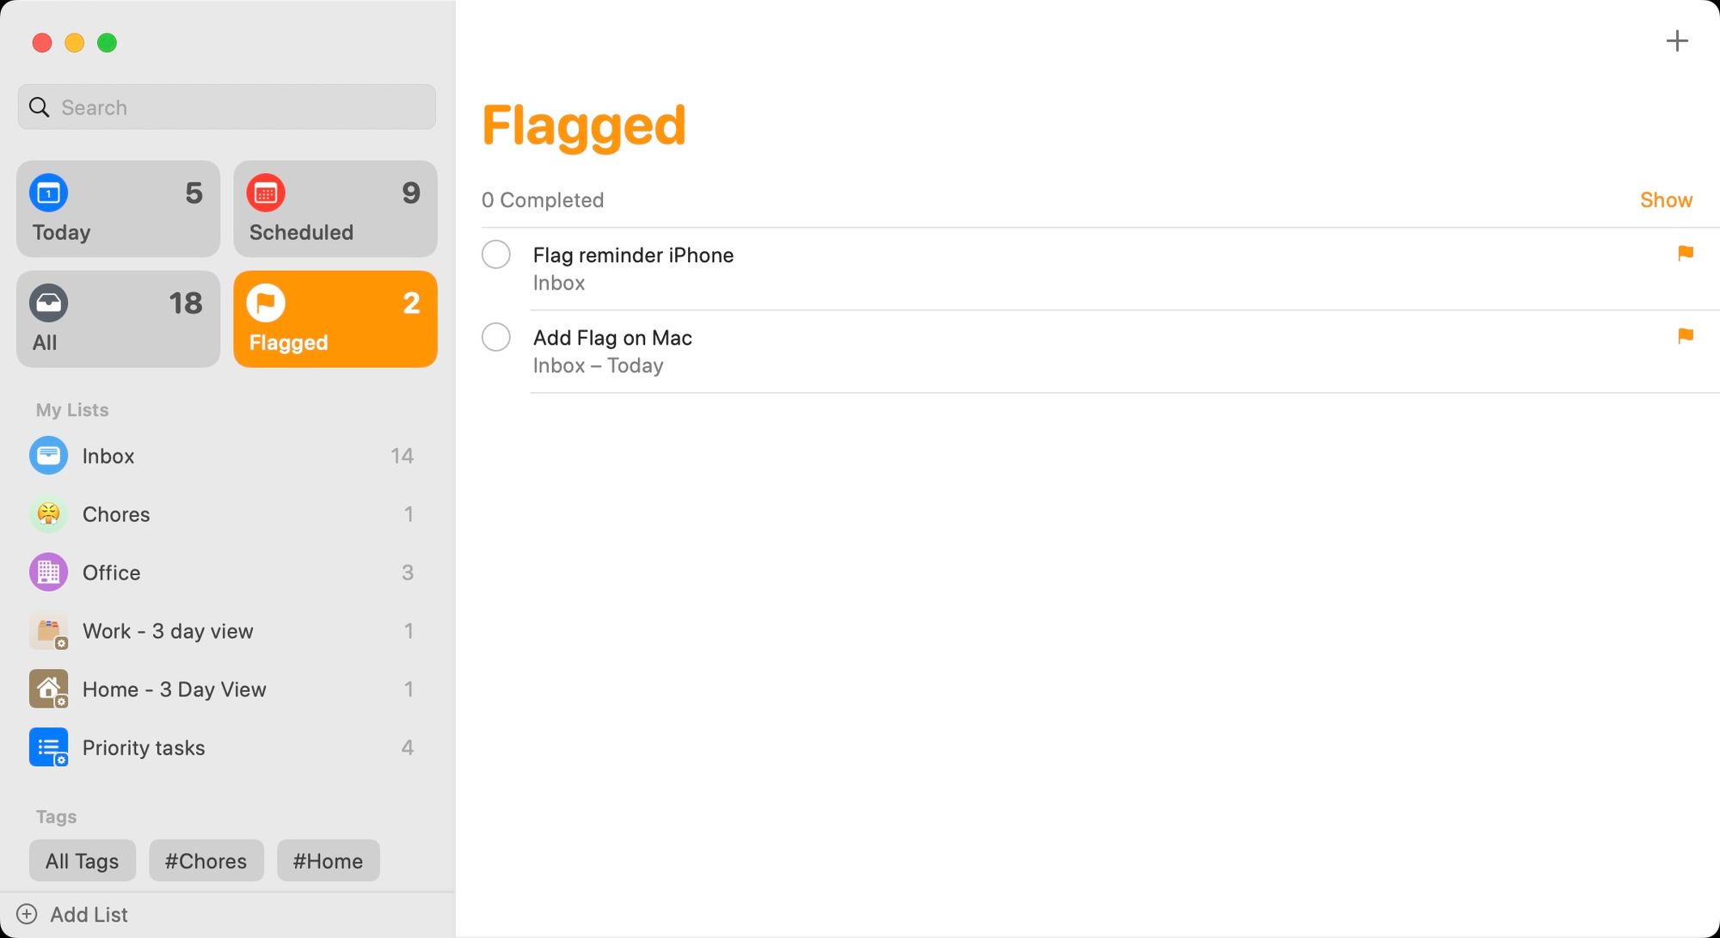Select the Chores list icon
1720x938 pixels.
point(48,514)
